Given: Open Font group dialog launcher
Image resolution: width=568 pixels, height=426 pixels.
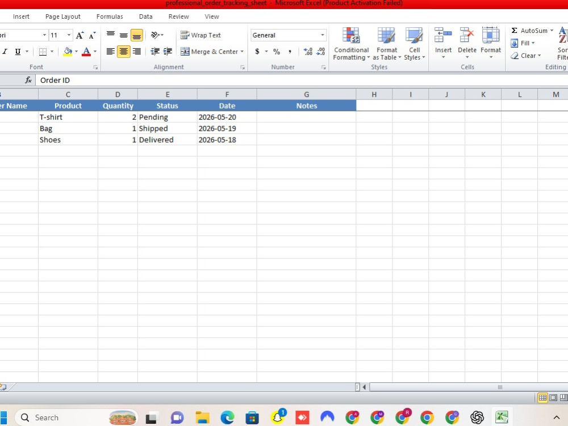Looking at the screenshot, I should [95, 68].
